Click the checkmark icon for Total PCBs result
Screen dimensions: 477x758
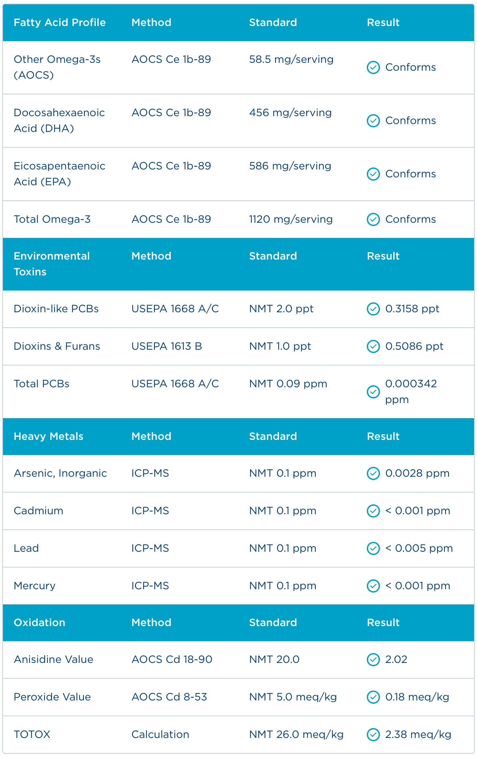[373, 392]
